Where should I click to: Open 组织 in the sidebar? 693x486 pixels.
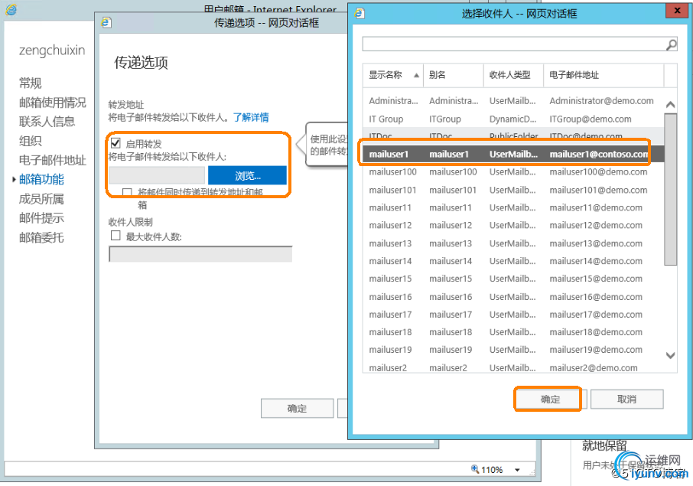(x=30, y=141)
